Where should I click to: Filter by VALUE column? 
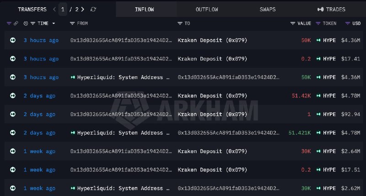point(293,23)
